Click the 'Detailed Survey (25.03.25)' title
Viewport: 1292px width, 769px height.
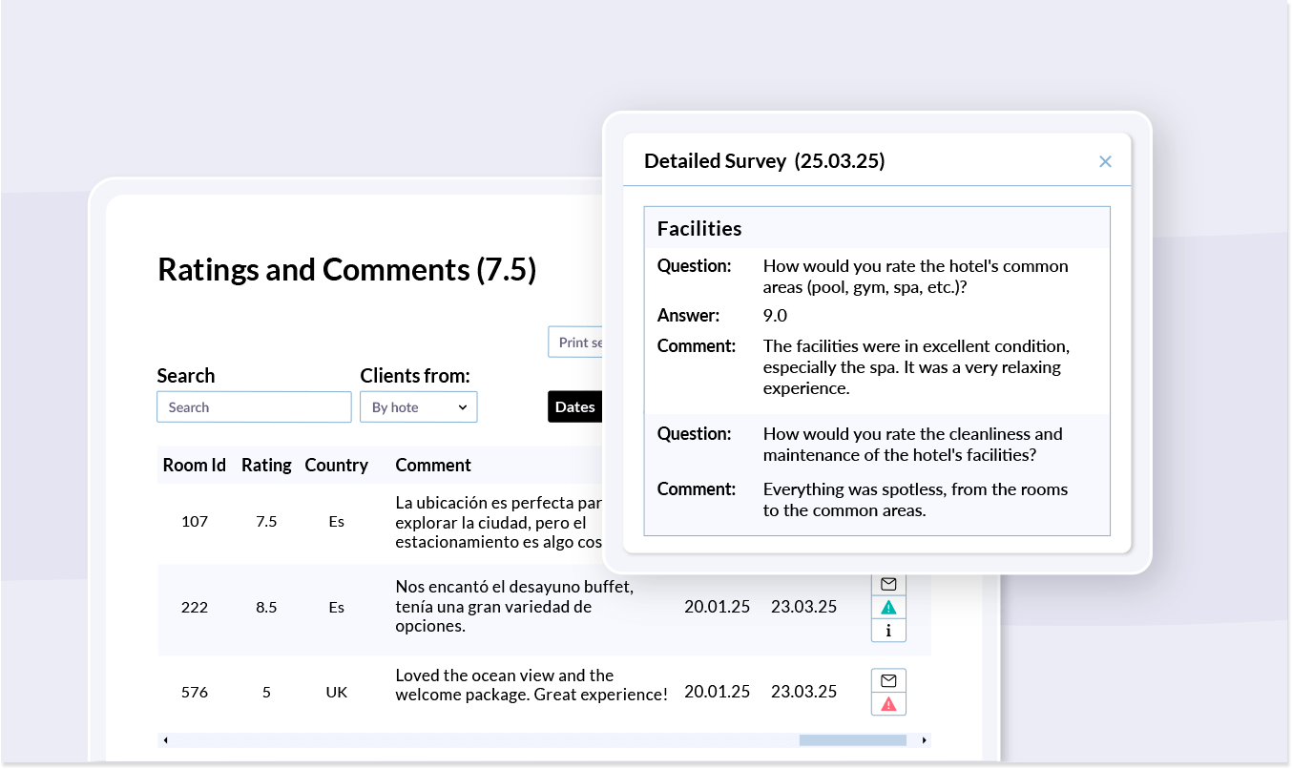764,161
